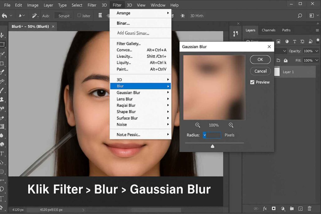The image size is (321, 214).
Task: Toggle the Jsiter checkbox in options bar
Action: point(79,15)
